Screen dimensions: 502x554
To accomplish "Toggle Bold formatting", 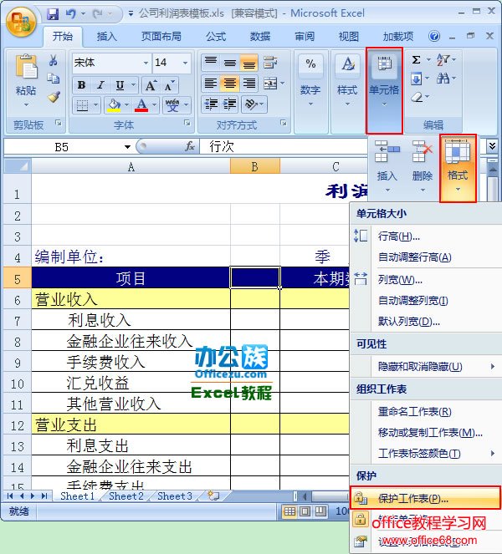I will pyautogui.click(x=82, y=85).
